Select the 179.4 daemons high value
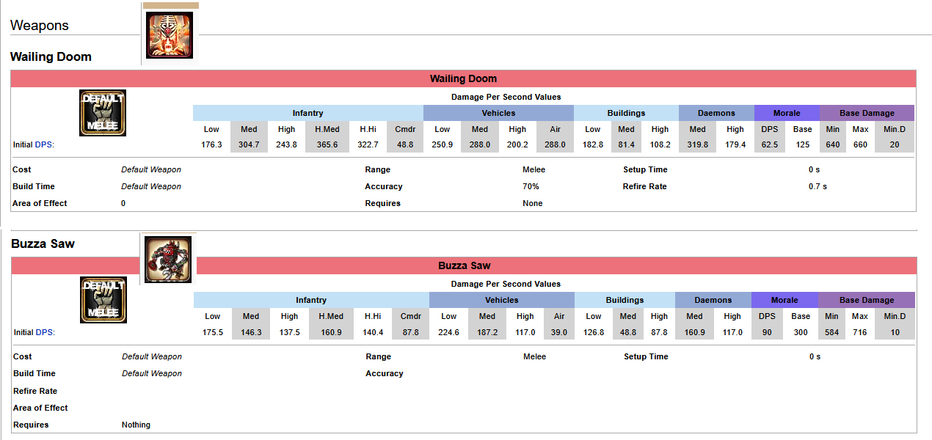Viewport: 932px width, 440px height. point(735,144)
